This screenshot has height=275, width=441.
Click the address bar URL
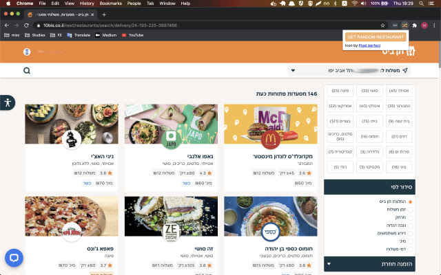(x=110, y=25)
